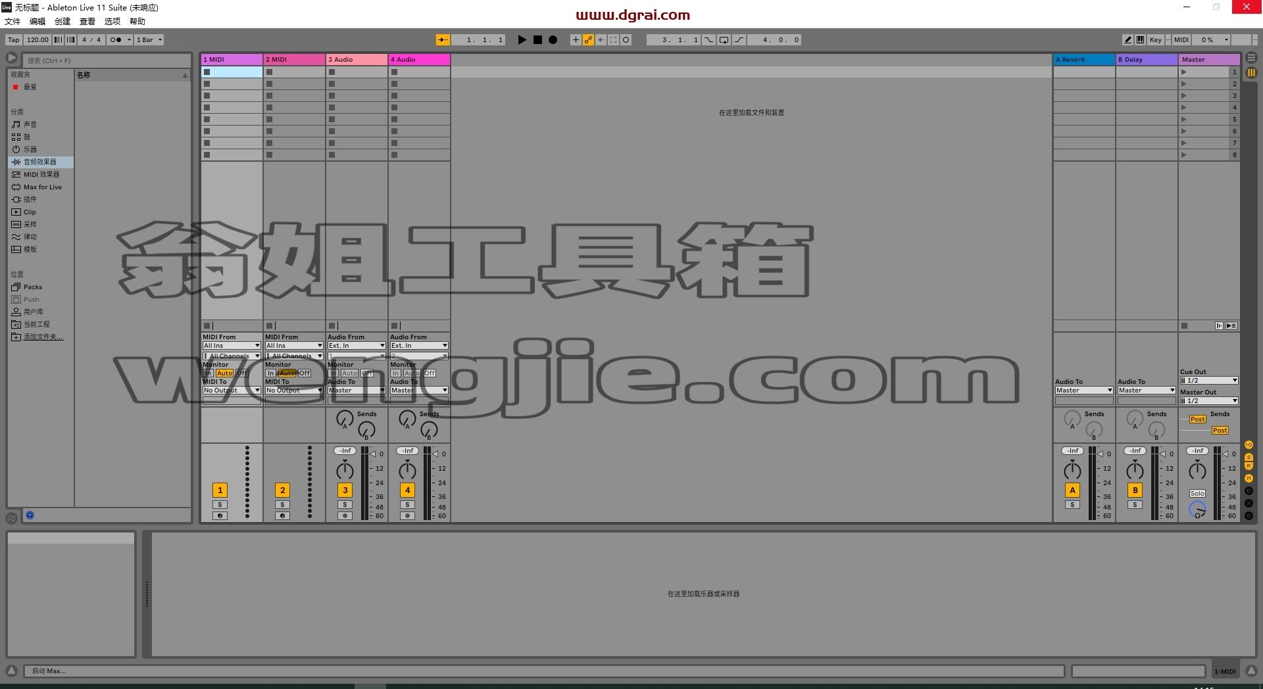Image resolution: width=1263 pixels, height=689 pixels.
Task: Click the browser search field
Action: 107,60
